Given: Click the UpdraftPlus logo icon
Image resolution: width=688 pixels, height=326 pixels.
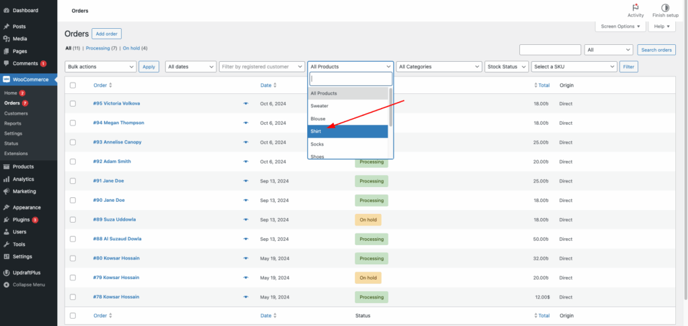Looking at the screenshot, I should coord(7,272).
